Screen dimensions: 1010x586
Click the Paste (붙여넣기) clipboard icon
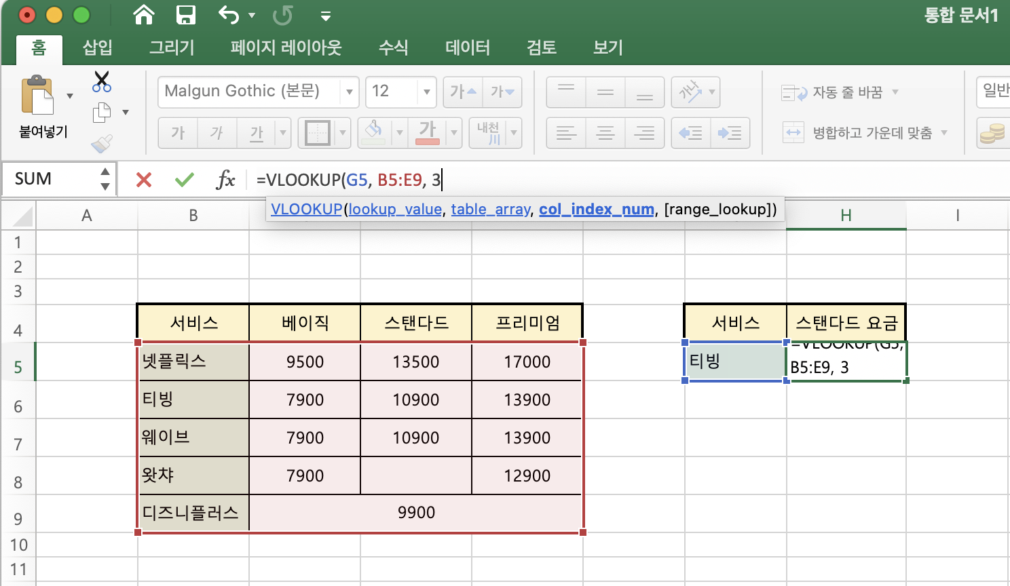pyautogui.click(x=37, y=96)
